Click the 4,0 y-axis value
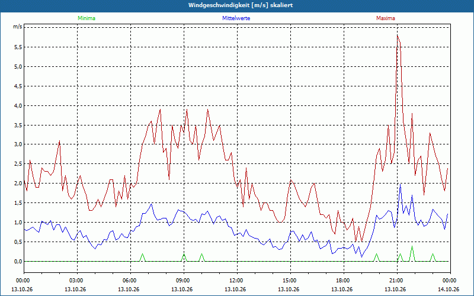474x296 pixels. (18, 106)
